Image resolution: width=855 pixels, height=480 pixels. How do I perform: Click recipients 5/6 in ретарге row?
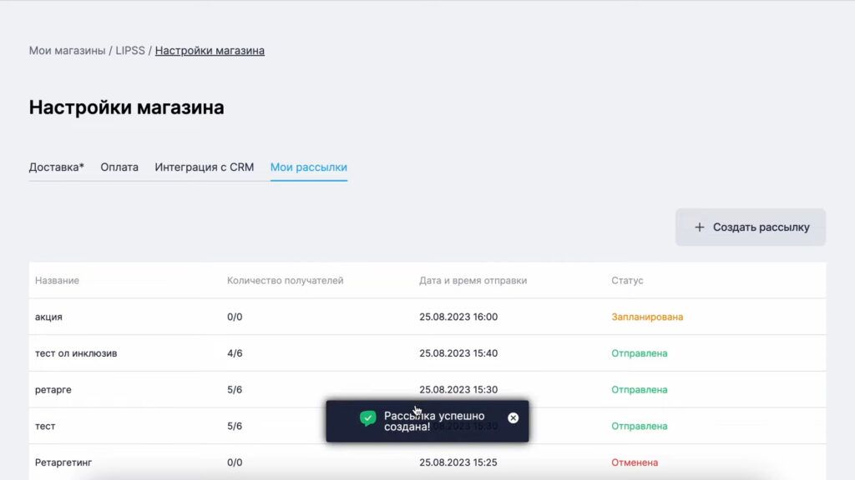[x=235, y=390]
